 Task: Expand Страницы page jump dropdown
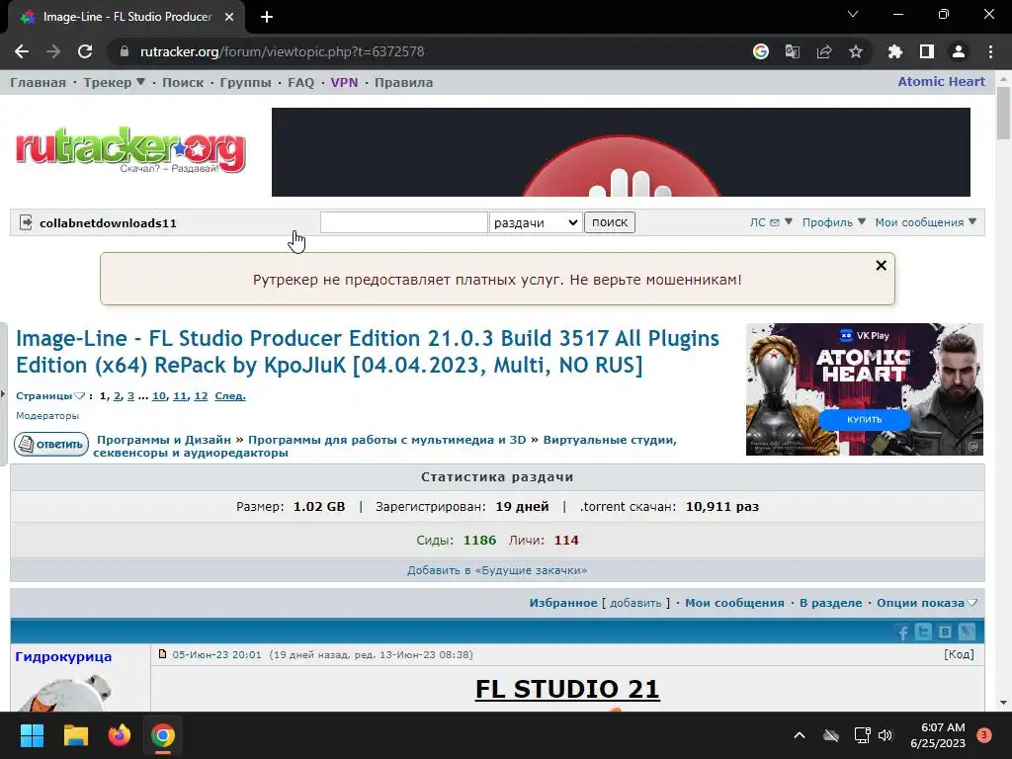(x=51, y=395)
